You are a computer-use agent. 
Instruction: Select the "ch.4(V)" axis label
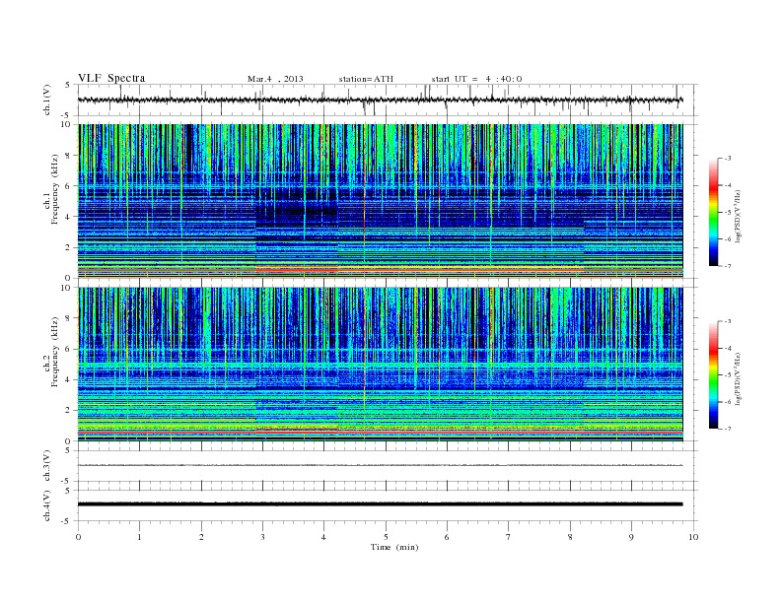pyautogui.click(x=47, y=505)
